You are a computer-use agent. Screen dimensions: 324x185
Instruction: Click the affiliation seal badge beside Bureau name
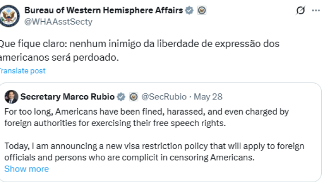coord(202,11)
